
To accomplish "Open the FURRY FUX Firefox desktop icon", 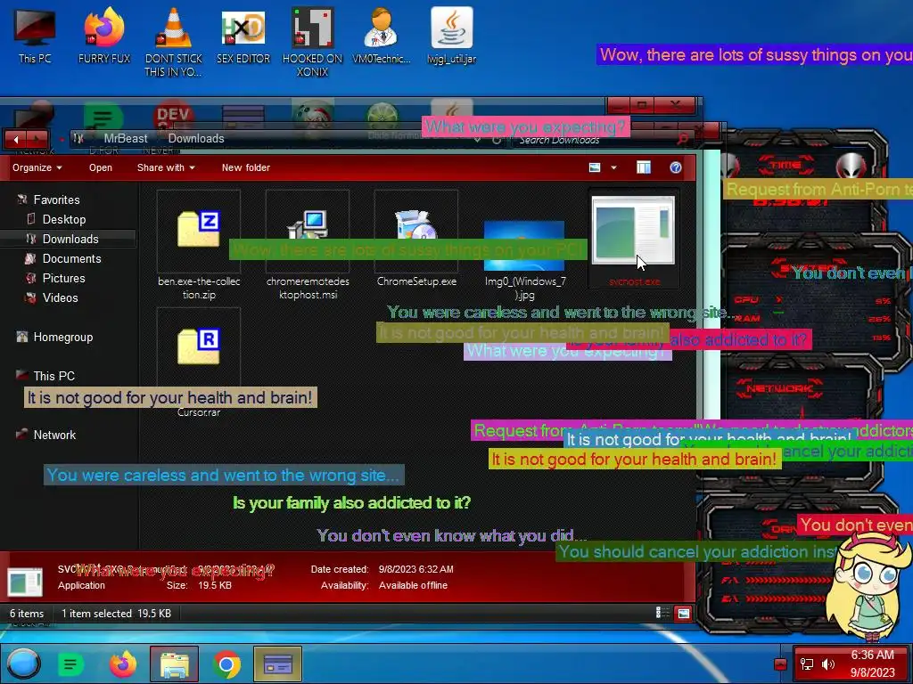I will click(x=103, y=35).
